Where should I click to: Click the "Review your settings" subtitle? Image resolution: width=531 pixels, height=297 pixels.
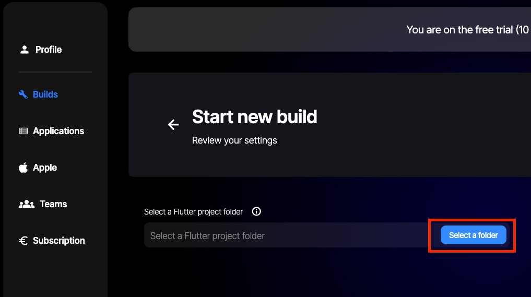234,140
